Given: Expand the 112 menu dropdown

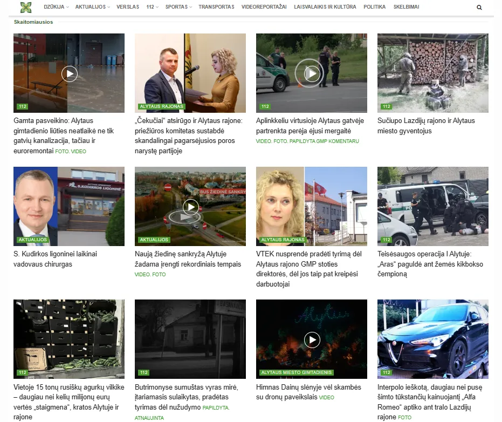Looking at the screenshot, I should [x=152, y=7].
